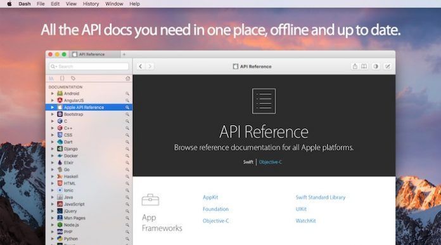Click the Android docset icon
This screenshot has height=245, width=441.
(60, 93)
